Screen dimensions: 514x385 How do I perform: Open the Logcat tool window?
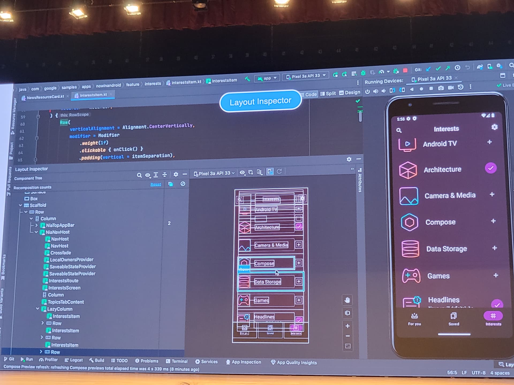[x=73, y=360]
